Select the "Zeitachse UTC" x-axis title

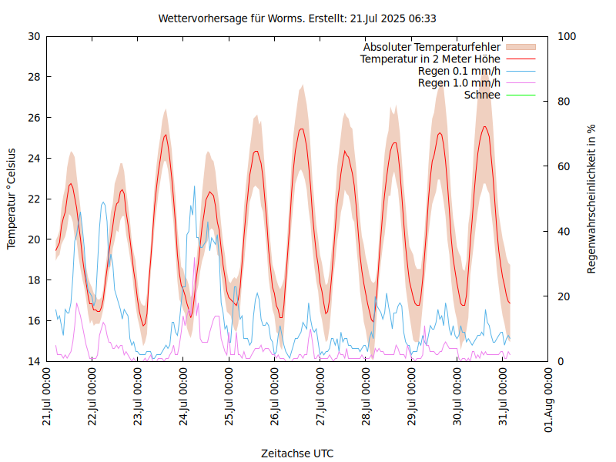point(297,453)
